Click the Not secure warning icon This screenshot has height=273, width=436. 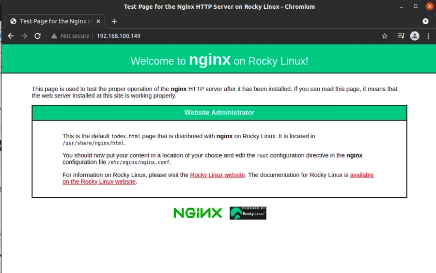[x=54, y=36]
